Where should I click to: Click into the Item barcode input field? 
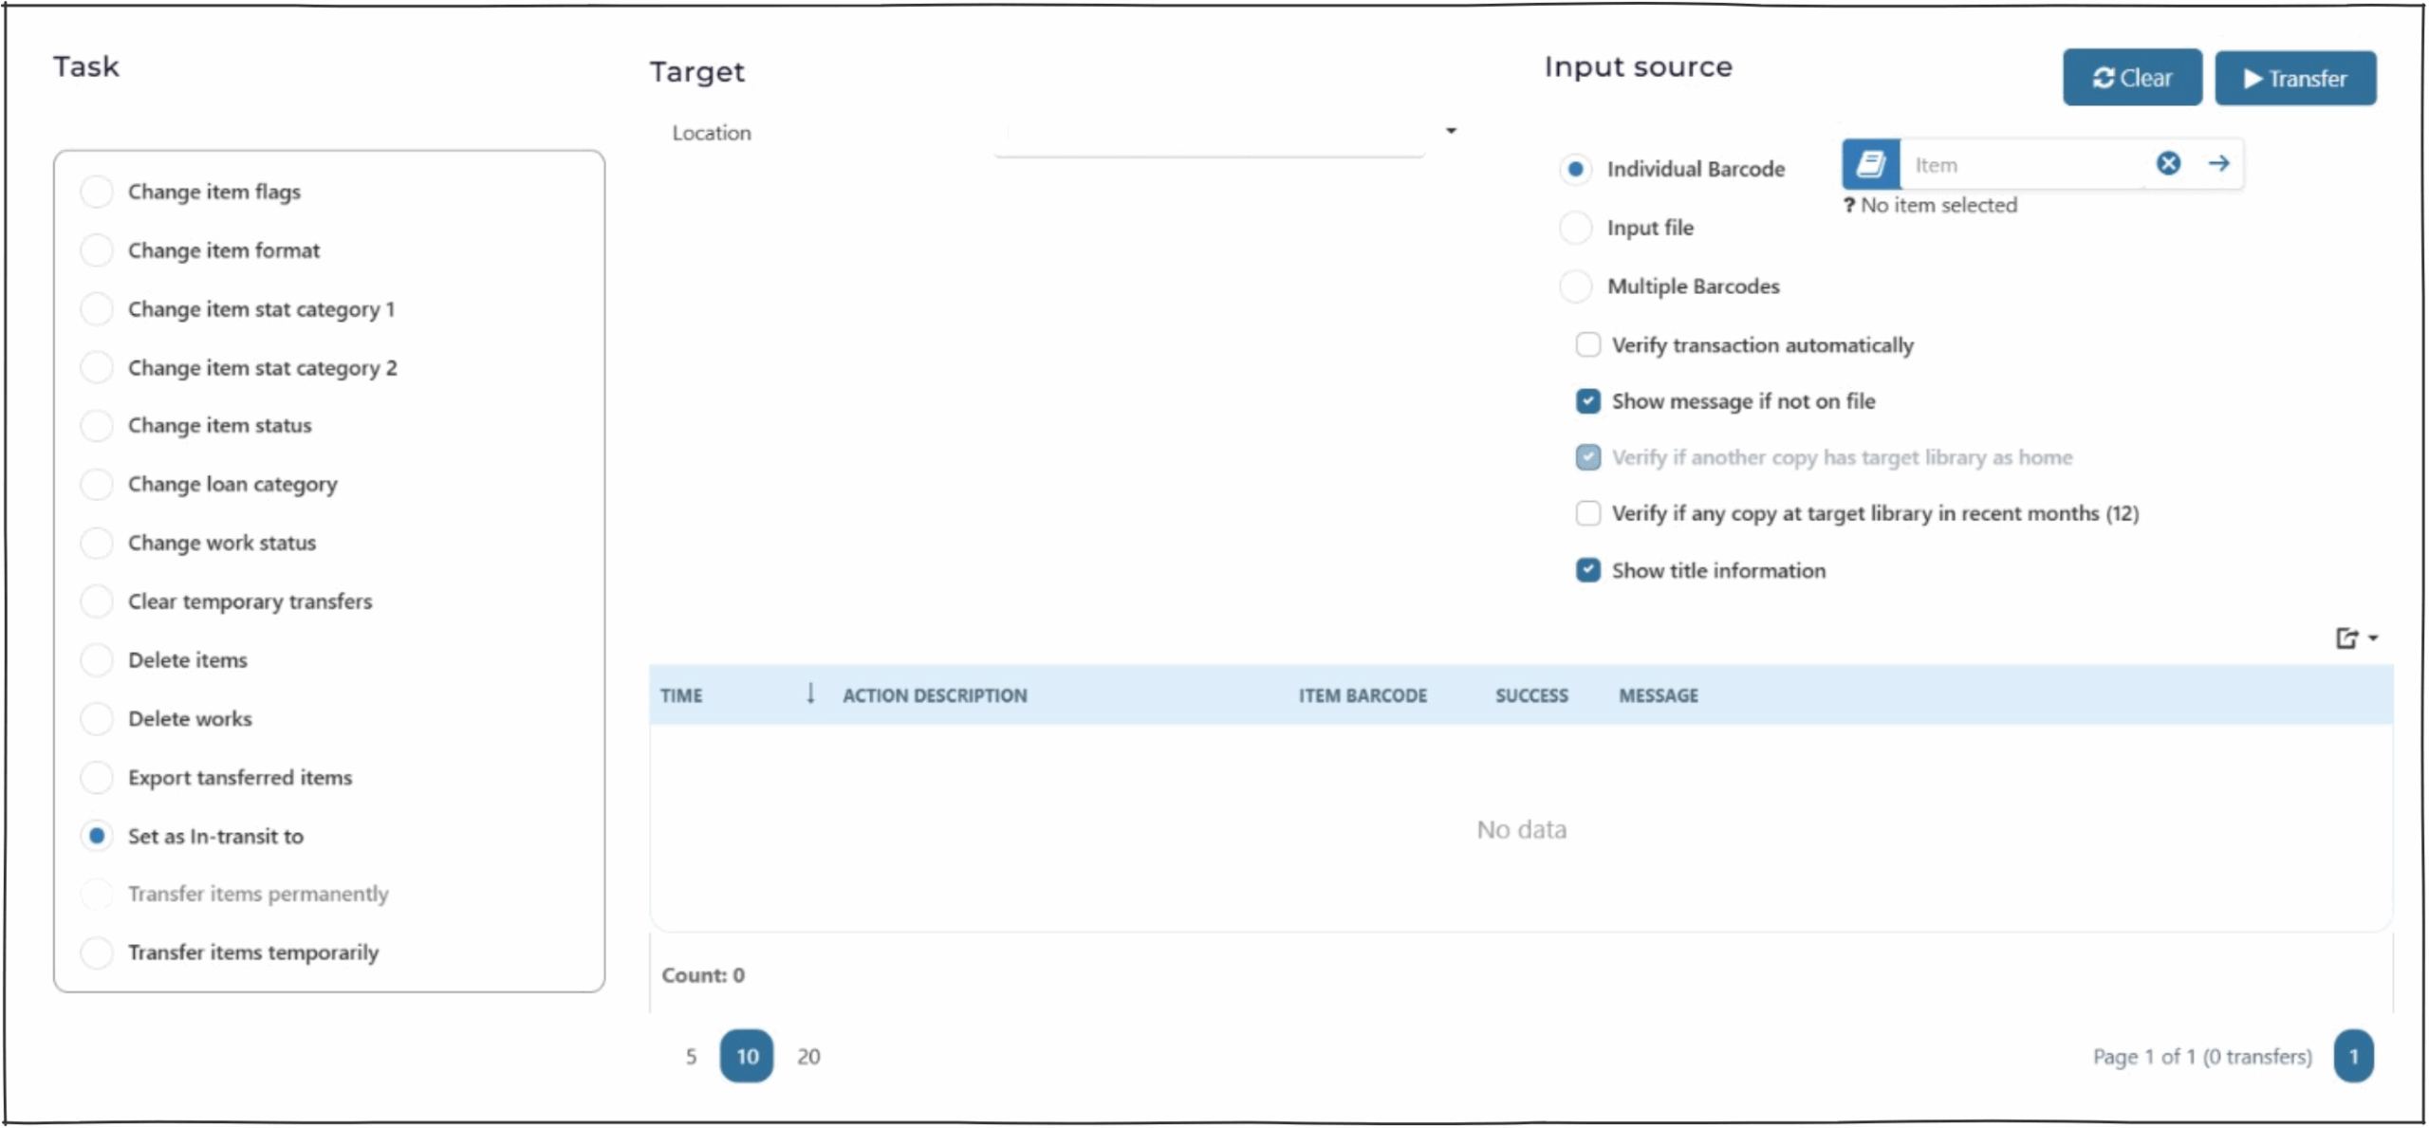pos(2021,165)
